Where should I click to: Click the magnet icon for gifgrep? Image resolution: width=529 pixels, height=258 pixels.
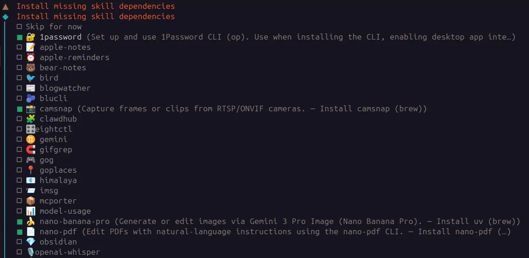[x=30, y=149]
